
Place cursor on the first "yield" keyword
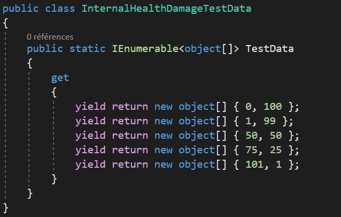91,107
